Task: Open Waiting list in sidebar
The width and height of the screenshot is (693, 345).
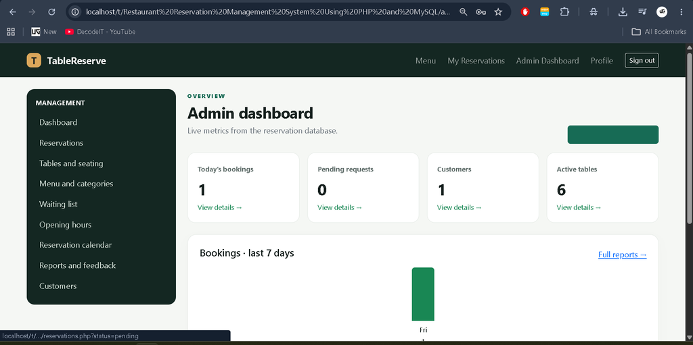Action: tap(58, 205)
